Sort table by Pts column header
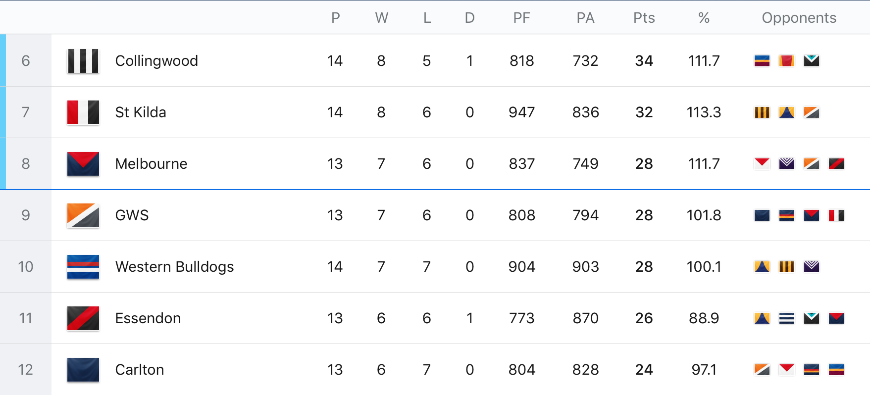The width and height of the screenshot is (870, 395). coord(644,18)
